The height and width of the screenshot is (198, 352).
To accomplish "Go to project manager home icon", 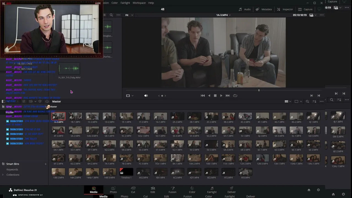I will (309, 190).
